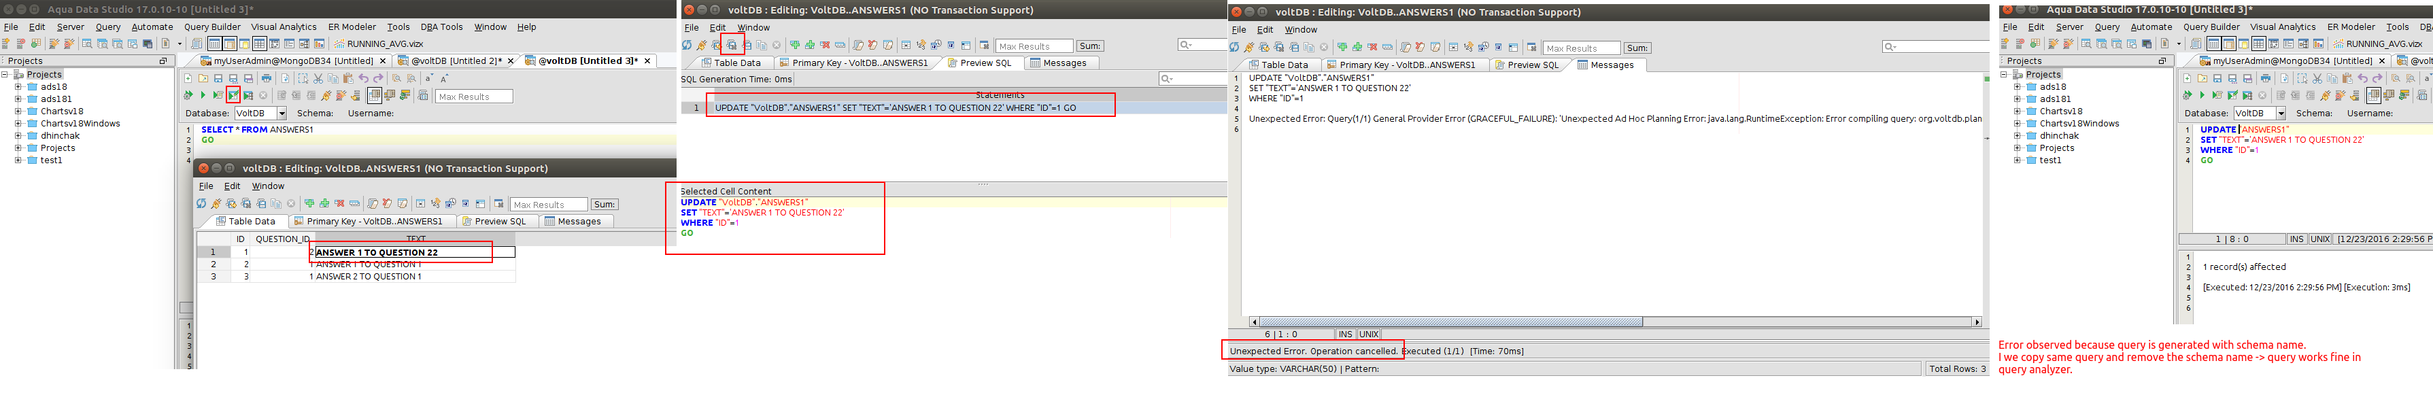This screenshot has height=412, width=2433.
Task: Expand ads18 project in leftmost Projects tree
Action: [x=18, y=87]
